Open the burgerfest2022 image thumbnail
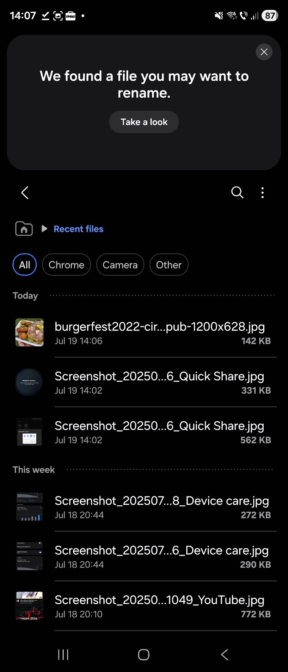 (x=30, y=333)
